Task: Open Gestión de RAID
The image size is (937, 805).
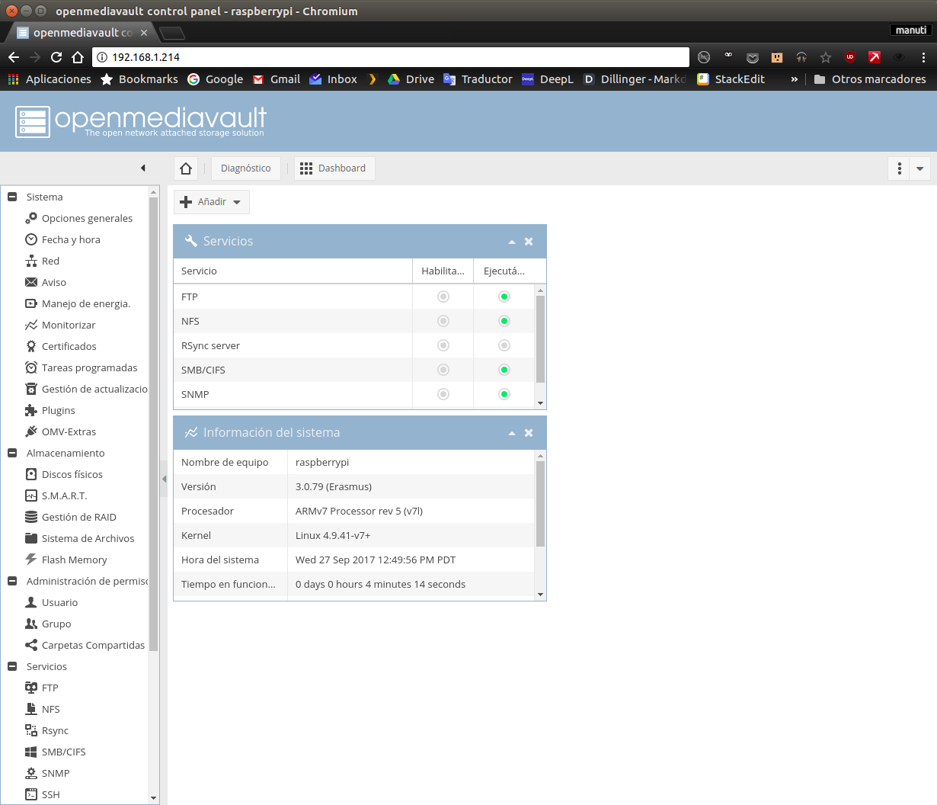Action: point(78,517)
